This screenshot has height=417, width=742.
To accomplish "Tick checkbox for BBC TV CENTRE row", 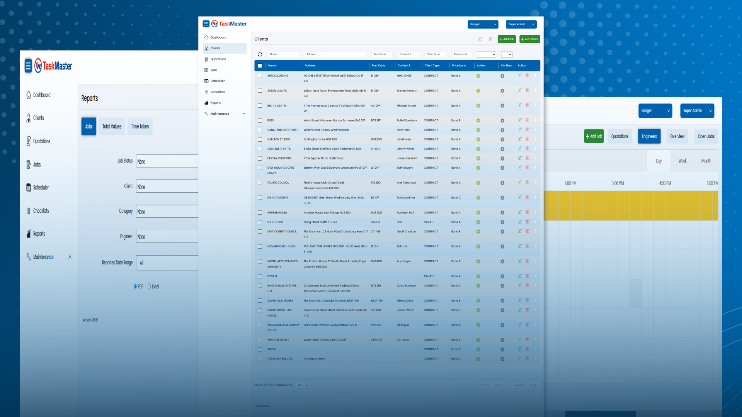I will [260, 106].
